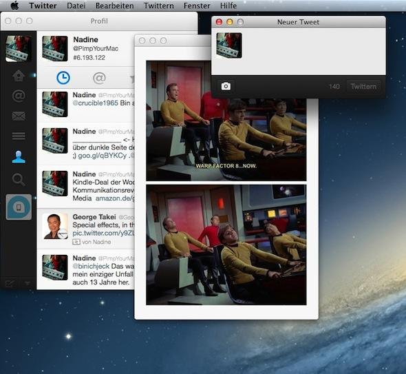The width and height of the screenshot is (406, 374).
Task: Open Direct Messages envelope icon
Action: 19,116
